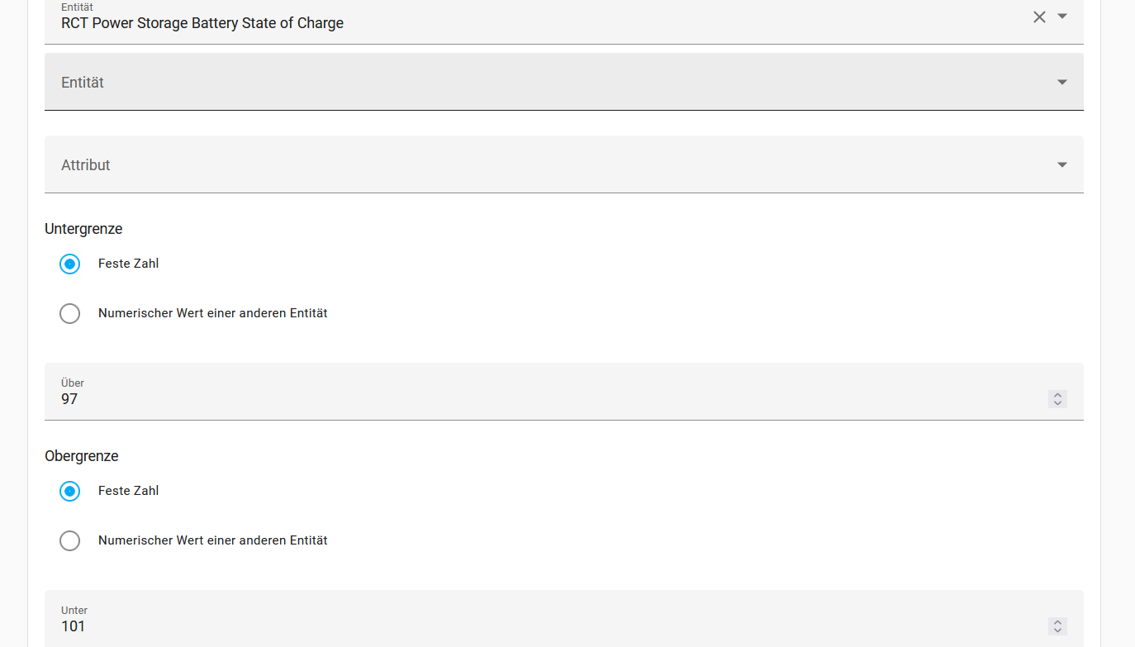The width and height of the screenshot is (1135, 647).
Task: Decrease the Unter value with the down stepper
Action: pos(1057,630)
